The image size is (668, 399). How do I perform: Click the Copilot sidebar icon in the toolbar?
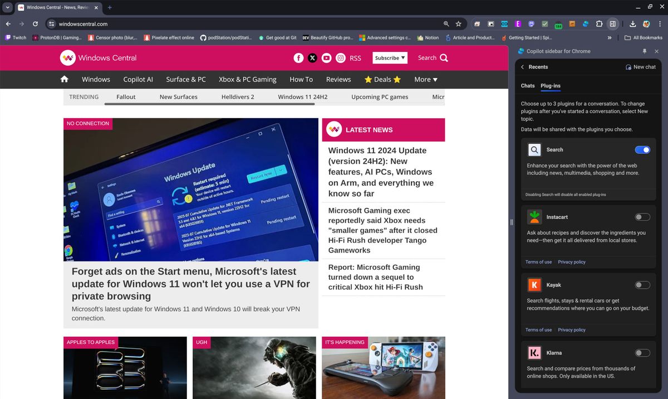(x=613, y=24)
